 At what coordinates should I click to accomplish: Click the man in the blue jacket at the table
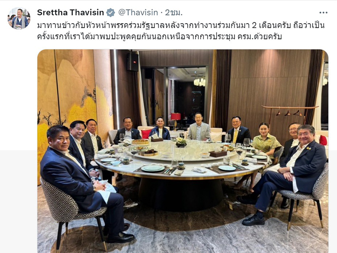(x=160, y=129)
